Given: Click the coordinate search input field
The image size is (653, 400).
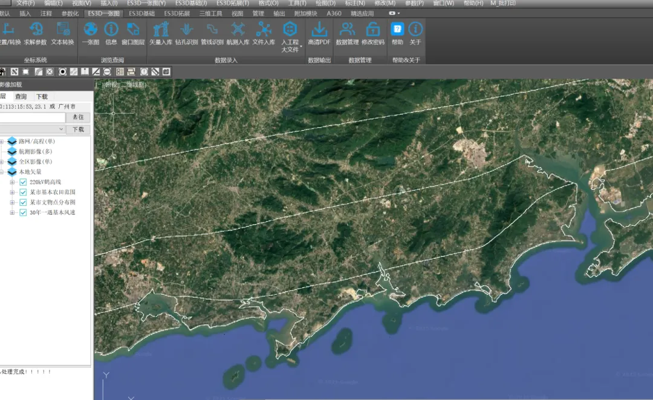Looking at the screenshot, I should click(x=31, y=117).
